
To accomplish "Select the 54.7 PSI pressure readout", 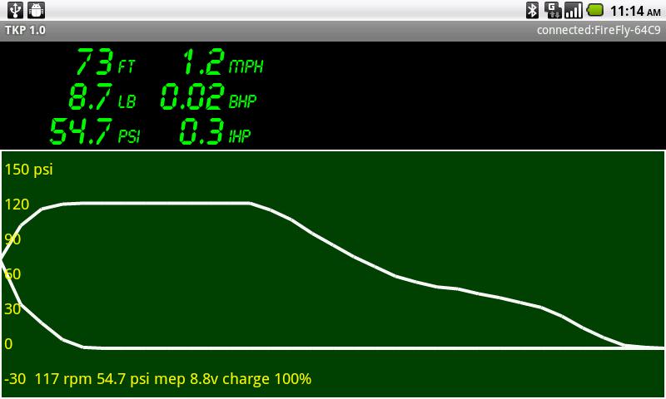I will click(x=95, y=132).
